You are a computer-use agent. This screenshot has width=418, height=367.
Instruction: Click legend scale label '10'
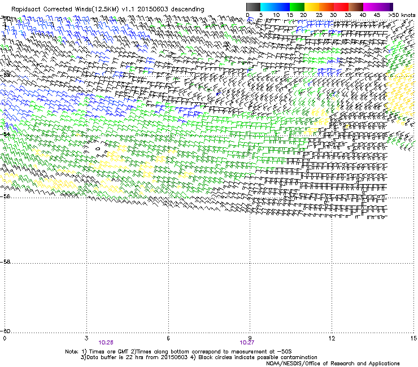[276, 15]
